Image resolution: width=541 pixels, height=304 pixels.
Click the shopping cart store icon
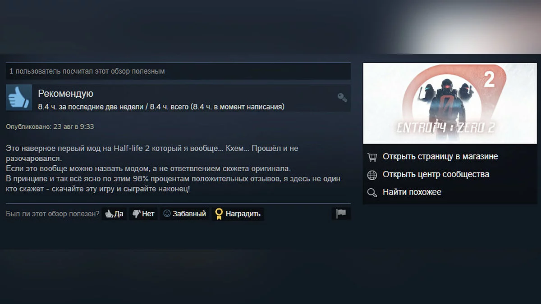[372, 157]
